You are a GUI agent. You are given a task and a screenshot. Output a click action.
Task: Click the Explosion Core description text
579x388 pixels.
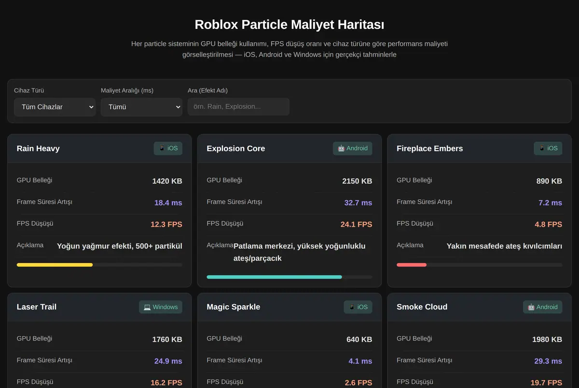coord(300,252)
